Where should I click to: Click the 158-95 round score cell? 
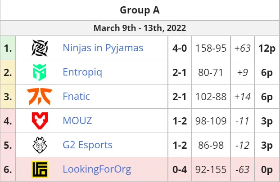pos(211,48)
